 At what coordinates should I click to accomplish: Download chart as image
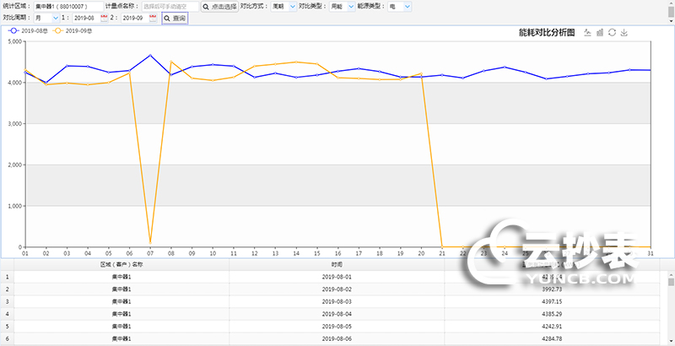[624, 33]
